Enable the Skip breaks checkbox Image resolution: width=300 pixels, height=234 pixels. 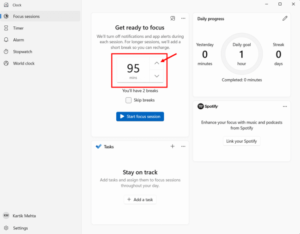pyautogui.click(x=128, y=100)
